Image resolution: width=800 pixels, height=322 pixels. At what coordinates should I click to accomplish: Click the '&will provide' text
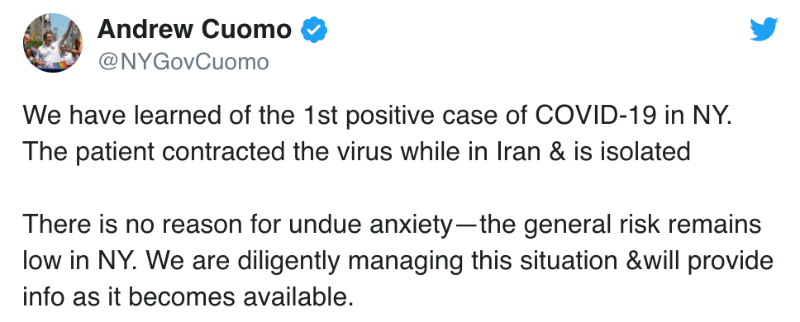696,261
